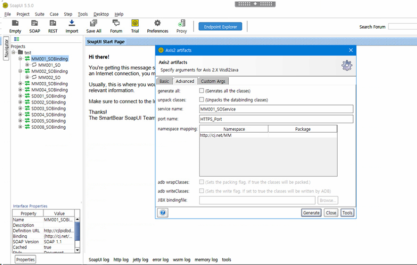
Task: Open the http log tab
Action: click(121, 259)
